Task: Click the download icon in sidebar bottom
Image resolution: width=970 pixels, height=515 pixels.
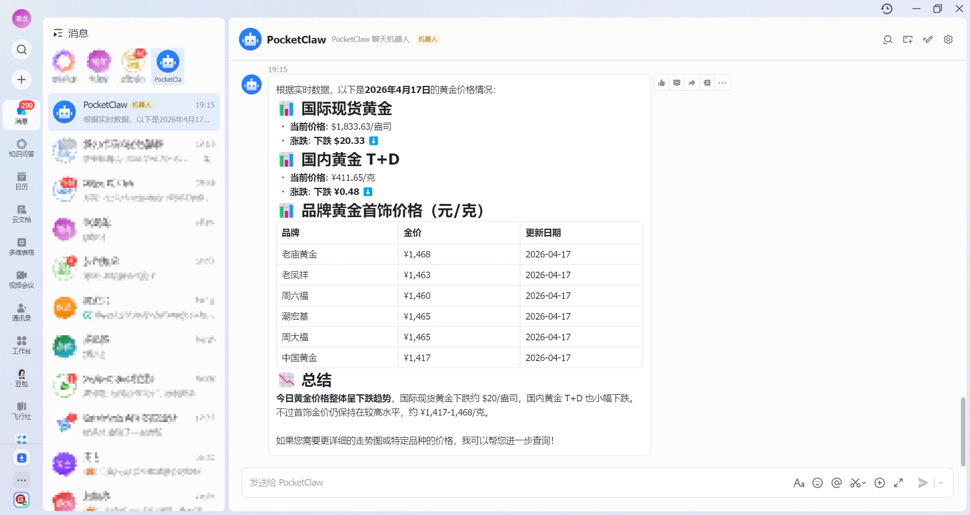Action: pos(22,458)
